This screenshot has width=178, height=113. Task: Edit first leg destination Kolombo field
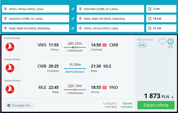click(110, 9)
